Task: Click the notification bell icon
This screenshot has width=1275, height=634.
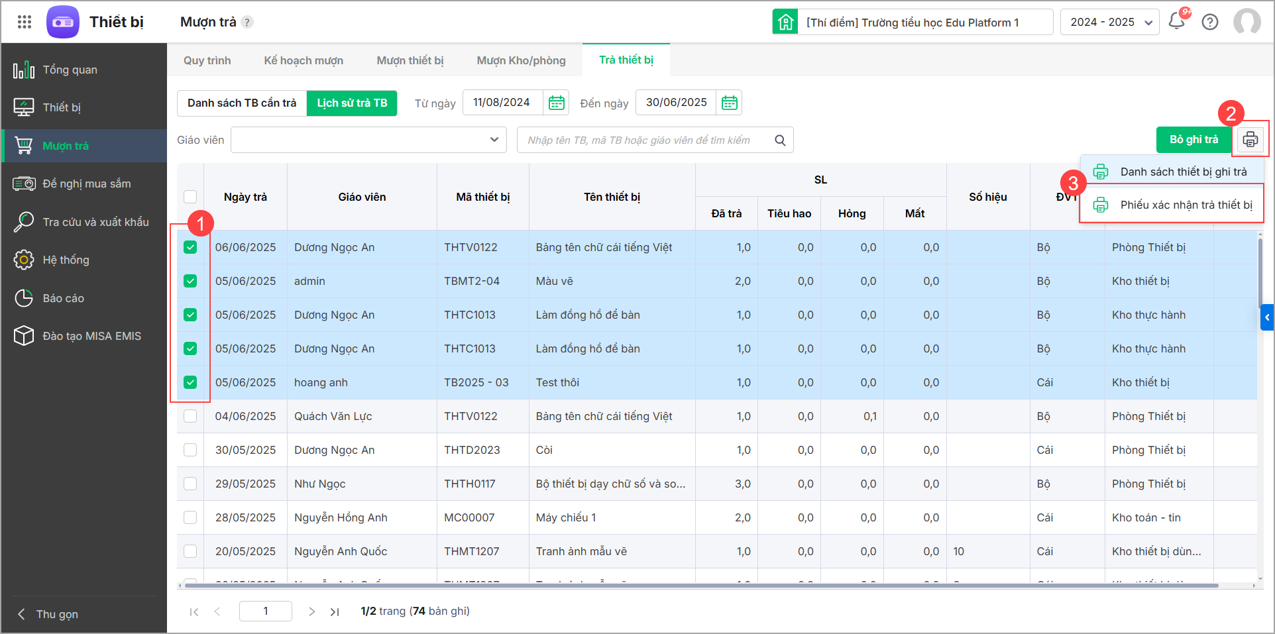Action: 1176,22
